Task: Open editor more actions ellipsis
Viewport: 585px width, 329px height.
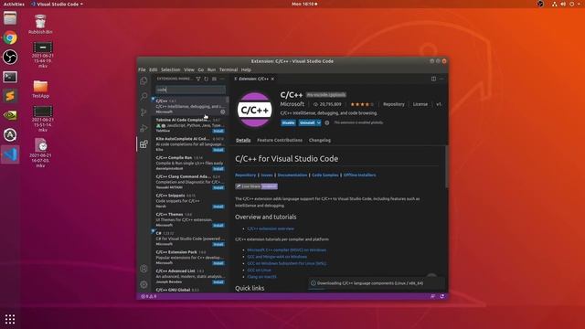Action: point(441,79)
